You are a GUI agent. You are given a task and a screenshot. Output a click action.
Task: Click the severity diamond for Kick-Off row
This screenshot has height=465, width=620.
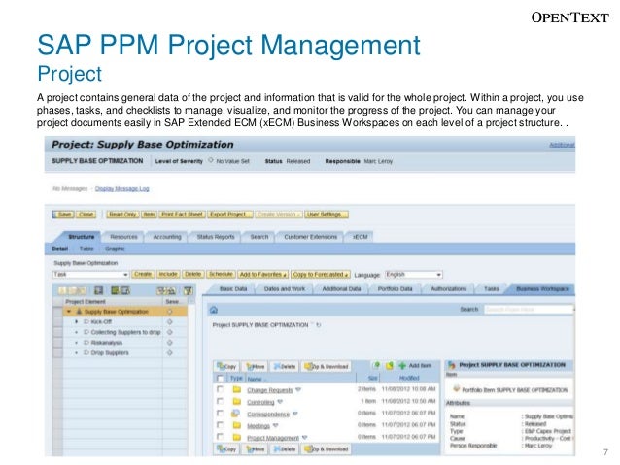tap(170, 322)
